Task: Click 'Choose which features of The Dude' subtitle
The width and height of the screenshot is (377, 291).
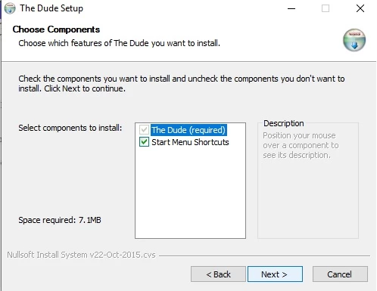Action: pos(119,43)
